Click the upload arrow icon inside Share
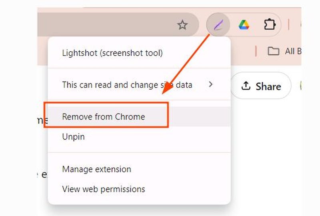Viewport: 320px width, 216px height. coord(246,86)
